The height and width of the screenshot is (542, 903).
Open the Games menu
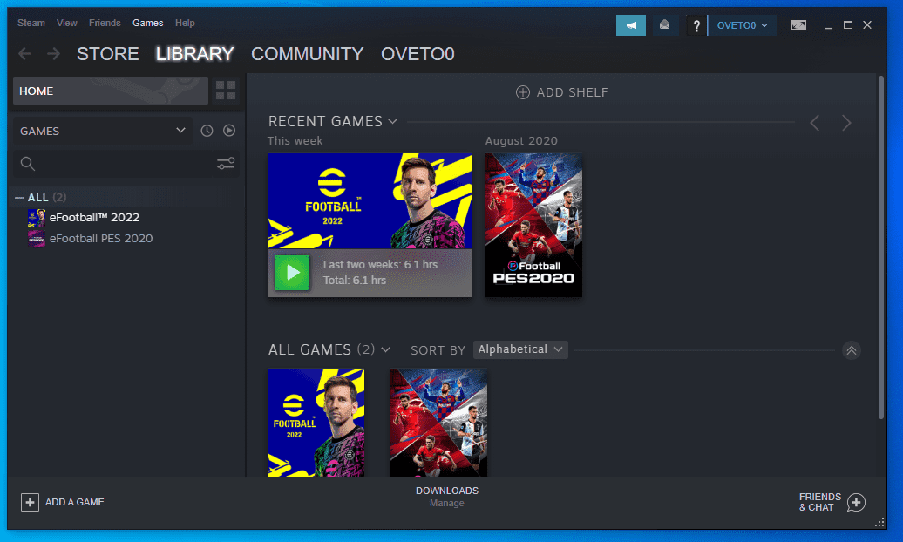148,23
